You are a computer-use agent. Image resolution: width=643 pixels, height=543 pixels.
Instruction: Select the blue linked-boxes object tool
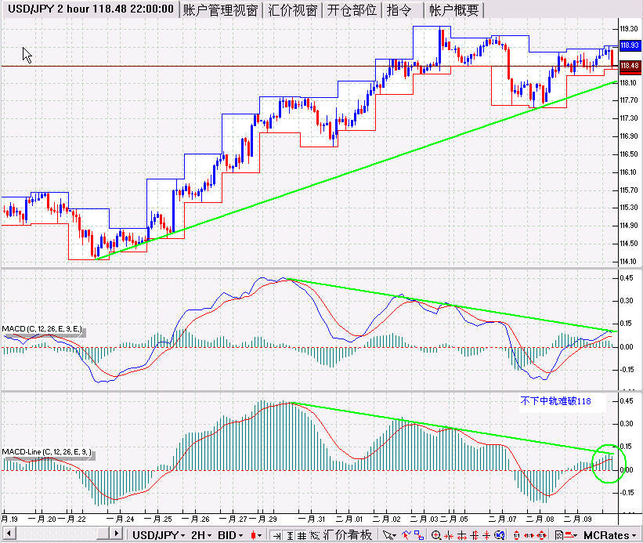click(419, 535)
